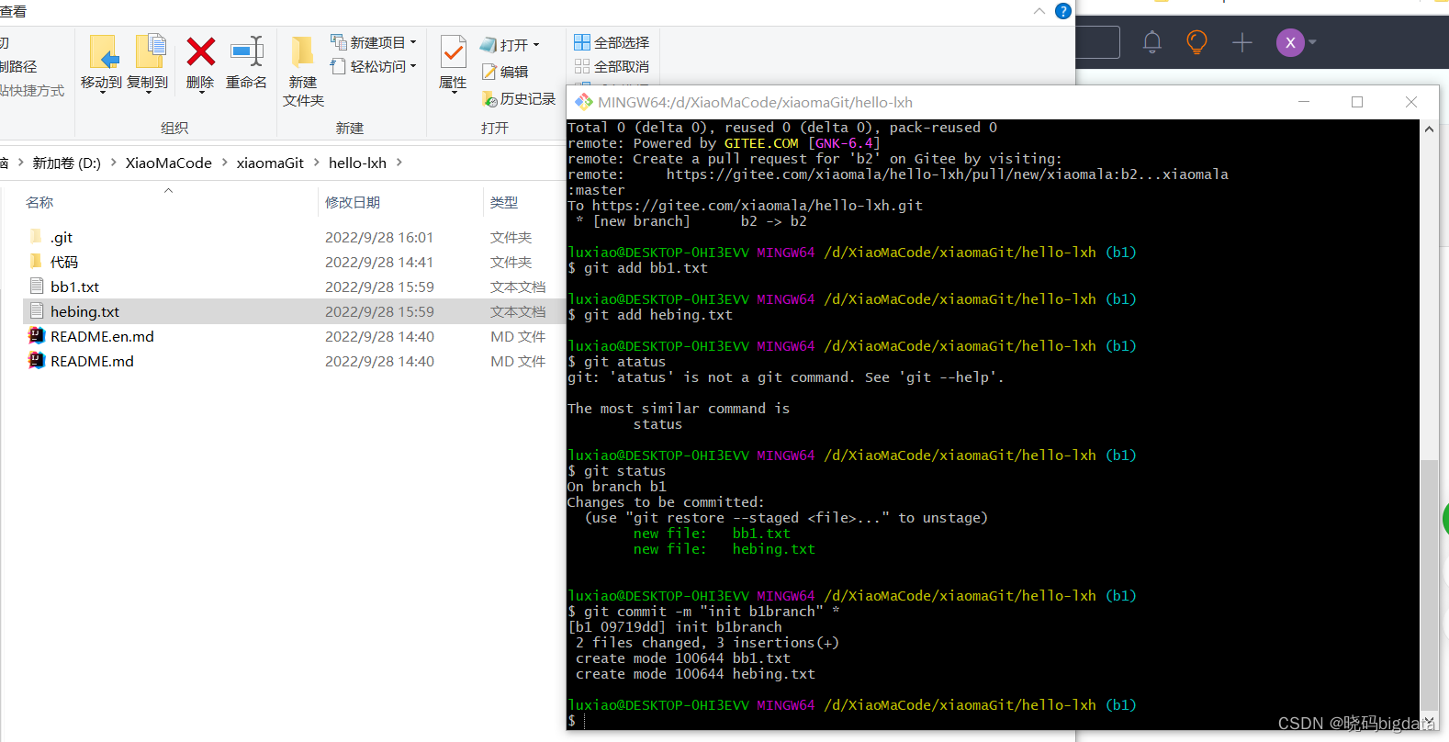Create a new folder with 新建文件夹 icon
Image resolution: width=1449 pixels, height=742 pixels.
click(x=302, y=53)
